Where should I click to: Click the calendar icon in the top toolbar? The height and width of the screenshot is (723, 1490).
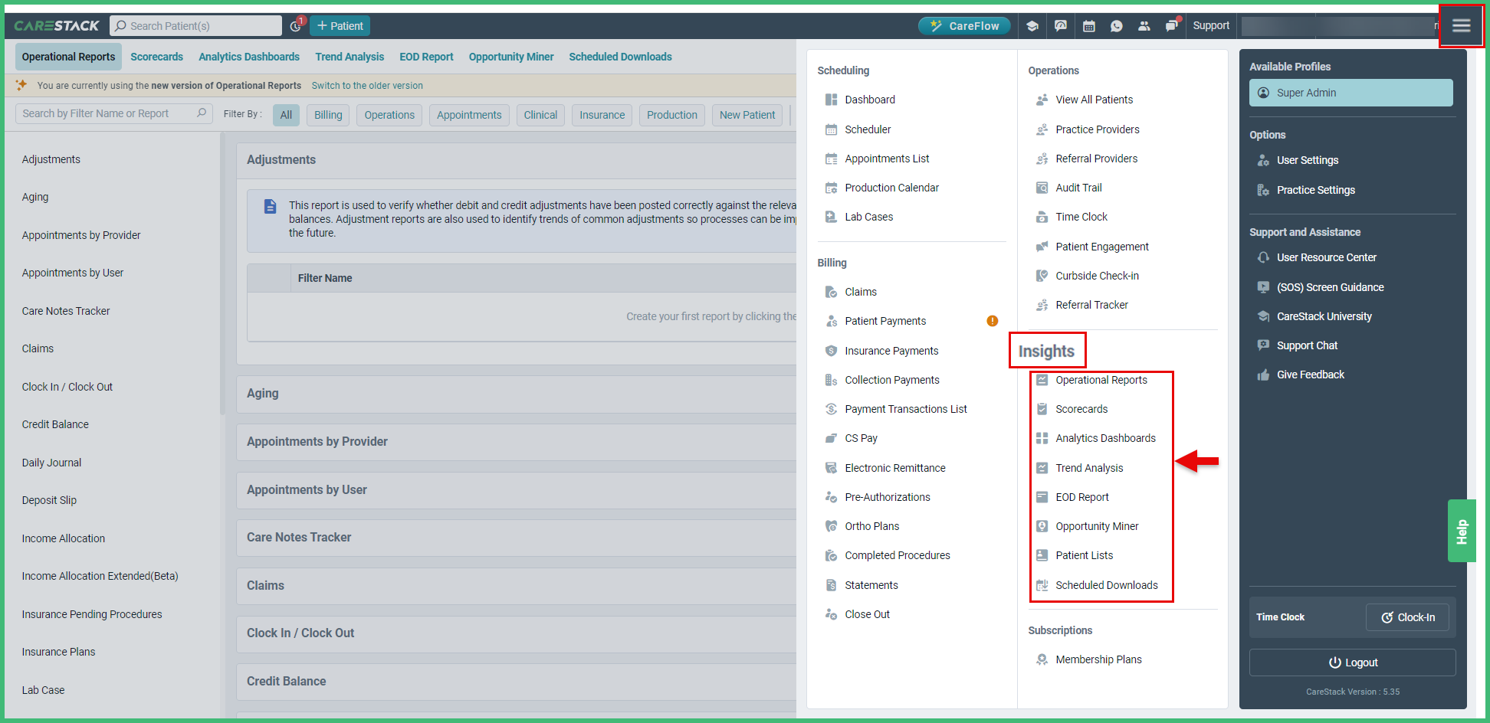[1088, 25]
